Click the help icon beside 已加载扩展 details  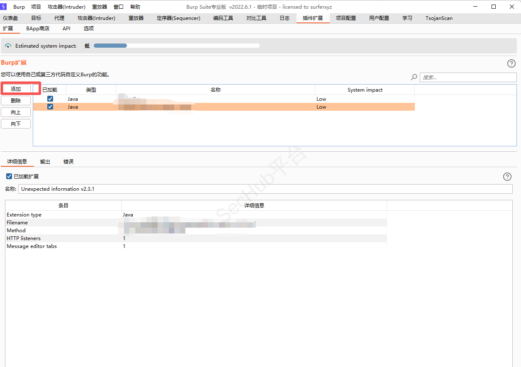pos(507,177)
